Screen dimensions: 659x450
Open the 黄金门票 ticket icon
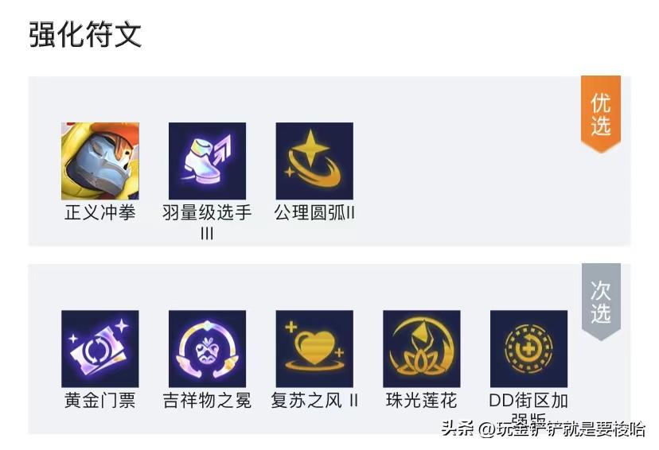point(100,349)
